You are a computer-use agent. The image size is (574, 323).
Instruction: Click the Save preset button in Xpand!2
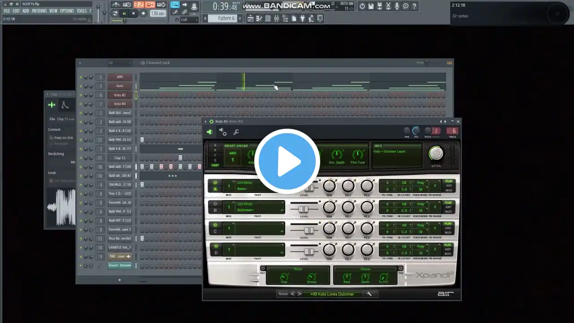[x=283, y=294]
